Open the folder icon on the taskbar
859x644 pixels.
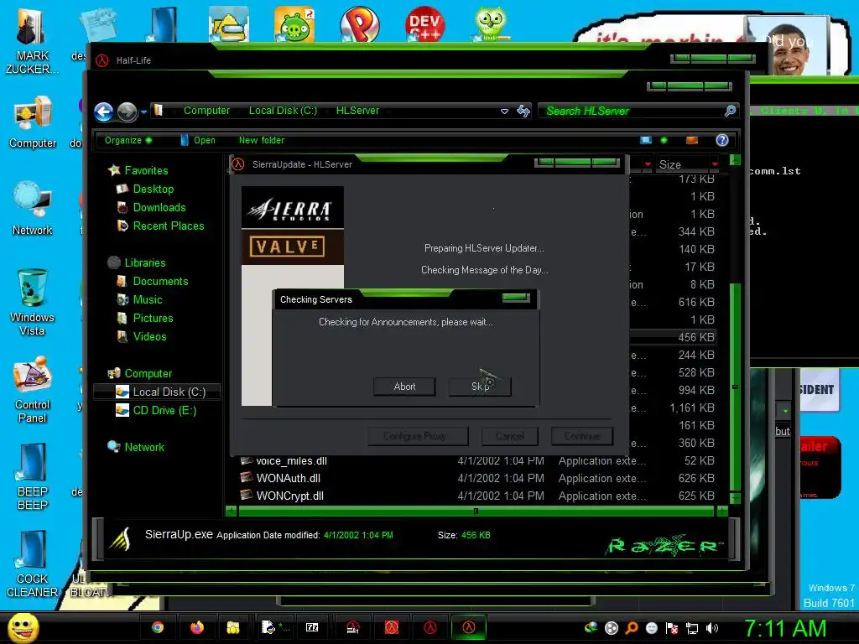[x=233, y=627]
